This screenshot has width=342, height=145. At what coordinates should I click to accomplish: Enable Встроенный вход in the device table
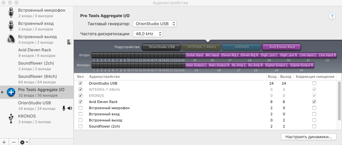tap(80, 114)
